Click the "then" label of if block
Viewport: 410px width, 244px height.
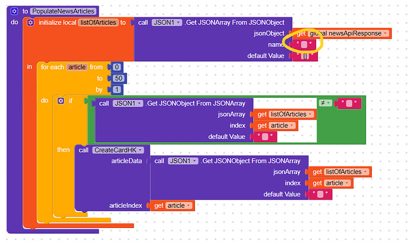pos(64,150)
